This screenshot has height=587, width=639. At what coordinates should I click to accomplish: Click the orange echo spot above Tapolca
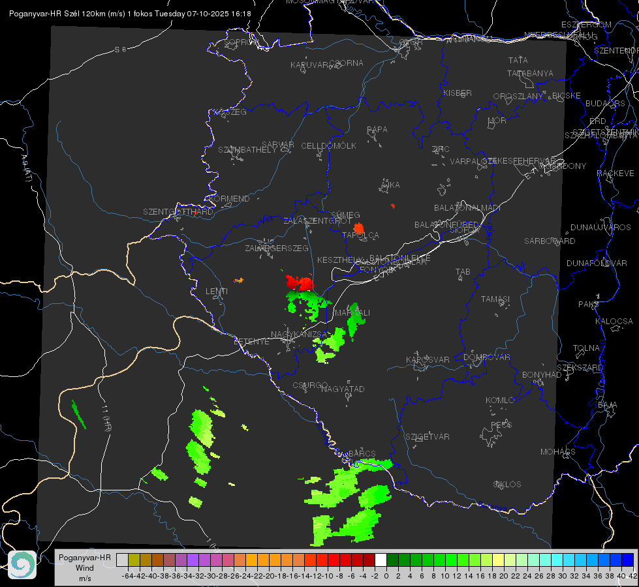358,228
